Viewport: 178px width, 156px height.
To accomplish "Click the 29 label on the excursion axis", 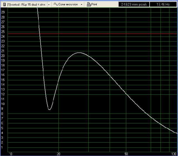I will pos(3,12).
